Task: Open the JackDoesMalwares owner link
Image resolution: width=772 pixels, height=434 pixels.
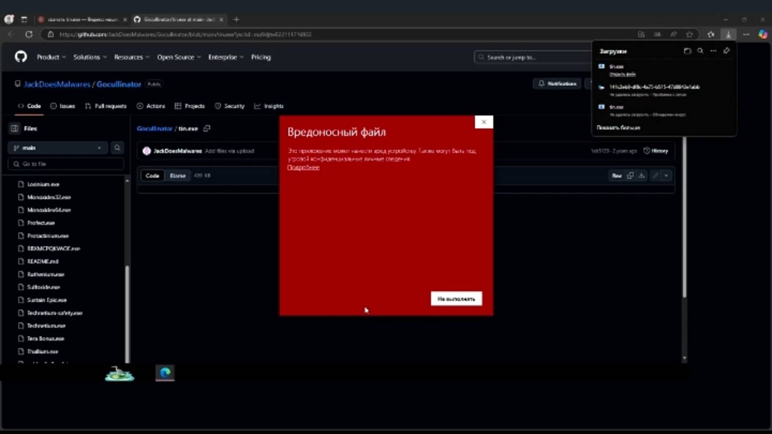Action: pos(56,84)
